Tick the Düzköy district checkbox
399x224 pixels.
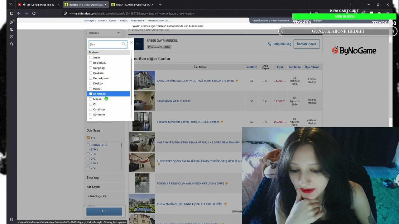pos(91,83)
